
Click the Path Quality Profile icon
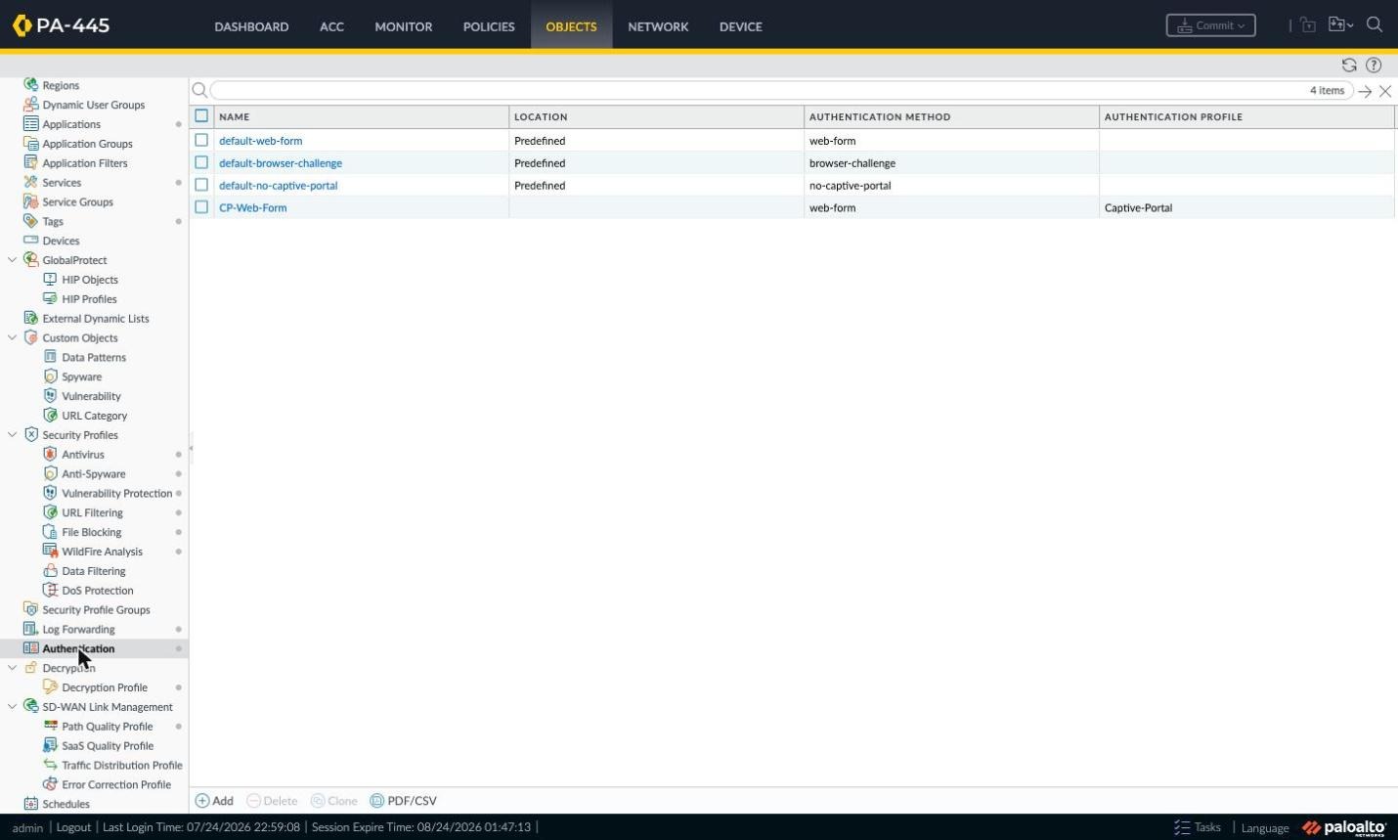pyautogui.click(x=50, y=727)
